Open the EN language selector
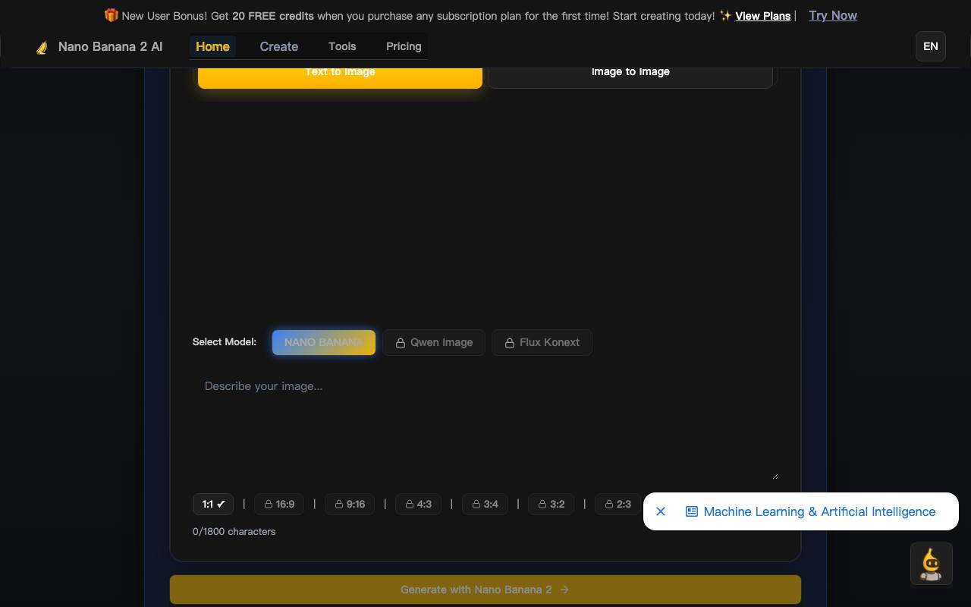971x607 pixels. coord(931,46)
